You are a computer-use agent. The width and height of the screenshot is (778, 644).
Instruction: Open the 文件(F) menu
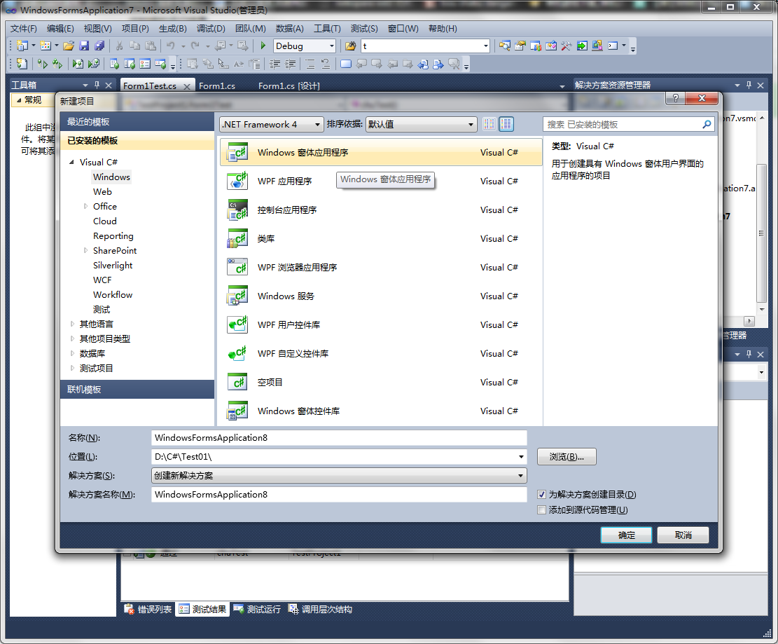pos(23,29)
